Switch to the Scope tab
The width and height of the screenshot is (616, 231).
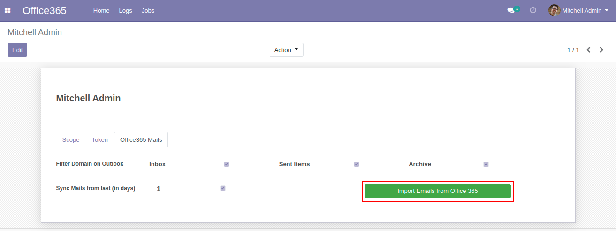point(71,140)
